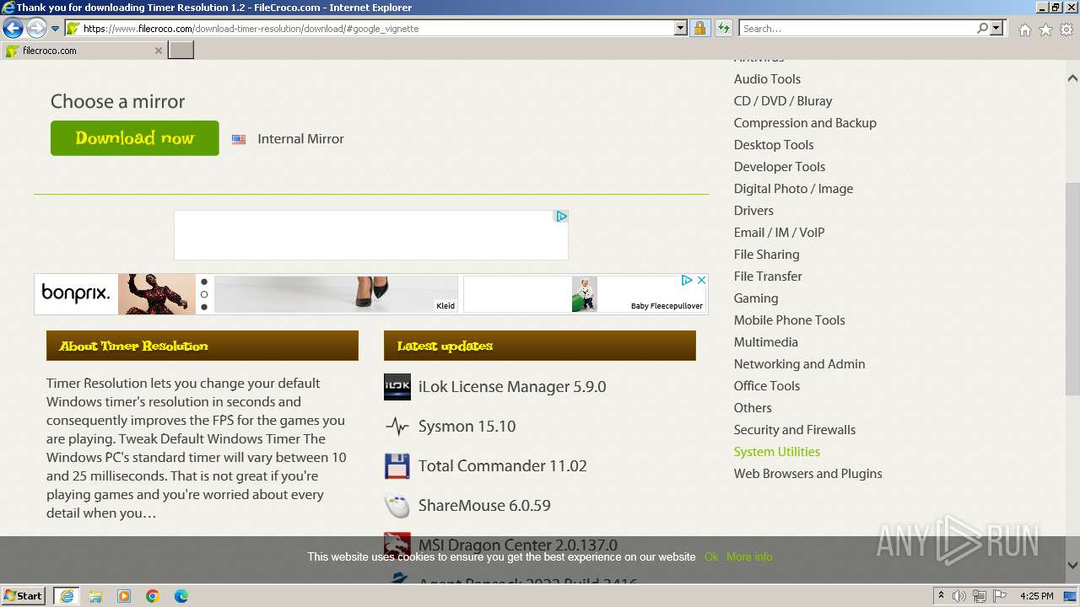Open the Windows Start menu
The width and height of the screenshot is (1080, 607).
(24, 596)
